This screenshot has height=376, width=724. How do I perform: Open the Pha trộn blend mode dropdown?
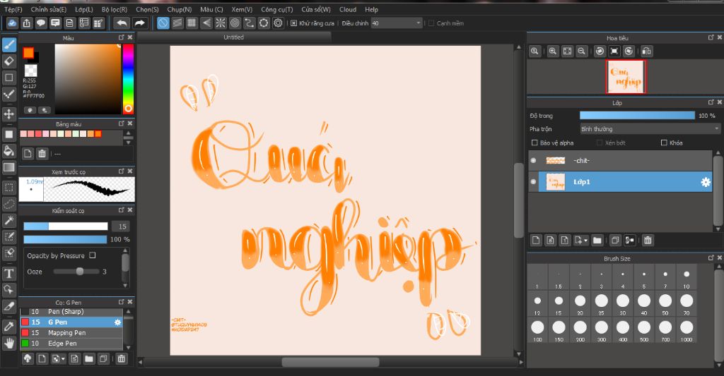[649, 129]
